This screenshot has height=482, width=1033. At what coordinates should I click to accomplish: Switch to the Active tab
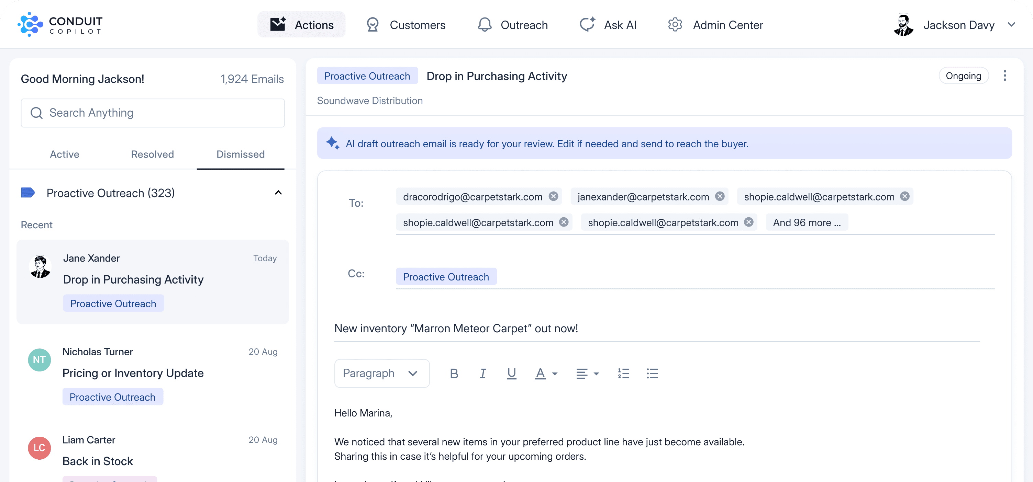click(x=65, y=154)
